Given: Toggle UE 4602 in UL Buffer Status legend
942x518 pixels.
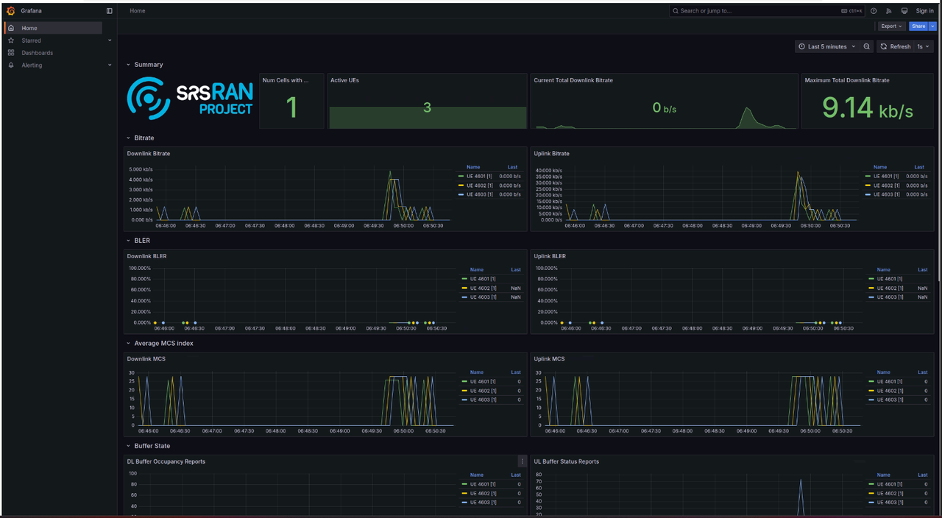Looking at the screenshot, I should (890, 493).
